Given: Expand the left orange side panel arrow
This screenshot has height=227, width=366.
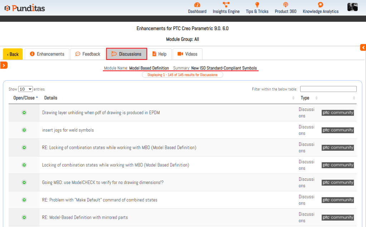Looking at the screenshot, I should (x=4, y=65).
